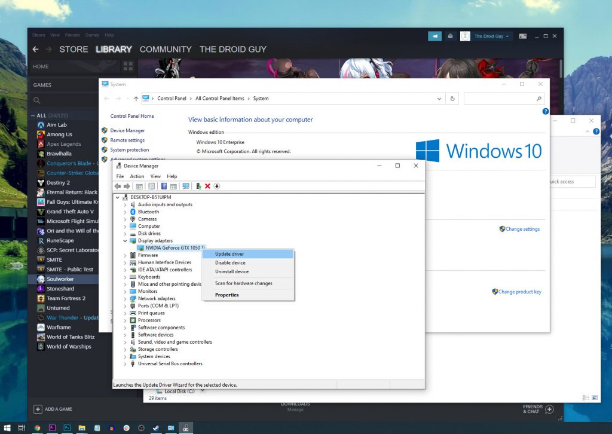Choose Update driver from the context menu
The width and height of the screenshot is (612, 434).
pyautogui.click(x=248, y=254)
